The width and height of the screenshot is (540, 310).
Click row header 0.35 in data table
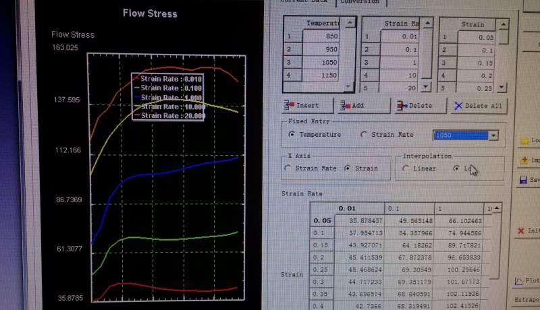(x=323, y=294)
